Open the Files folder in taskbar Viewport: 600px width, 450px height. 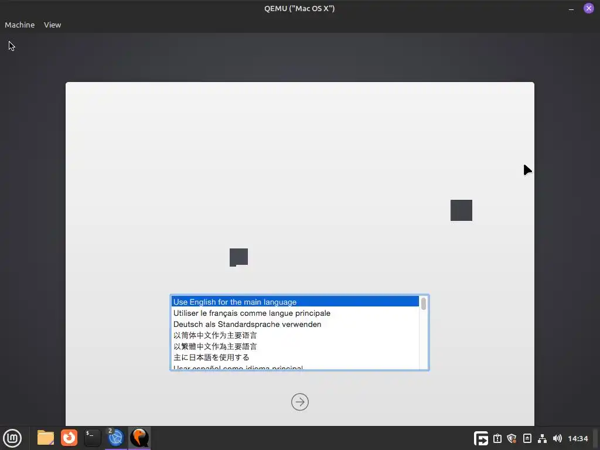[46, 438]
